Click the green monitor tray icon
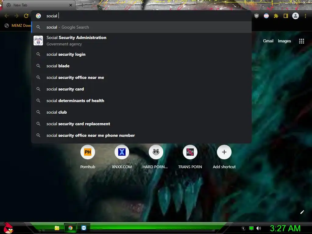 tap(251, 228)
